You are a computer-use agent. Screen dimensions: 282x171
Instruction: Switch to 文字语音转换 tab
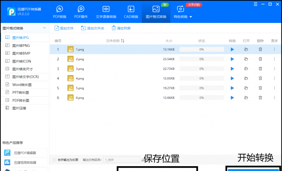click(106, 12)
